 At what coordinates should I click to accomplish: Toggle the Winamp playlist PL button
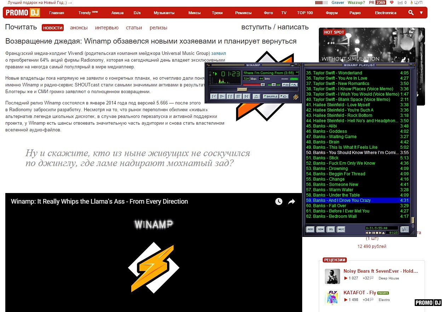(294, 85)
